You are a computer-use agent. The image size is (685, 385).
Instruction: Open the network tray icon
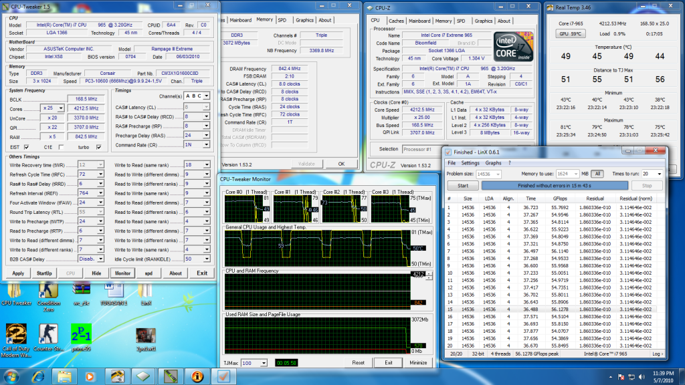click(x=631, y=377)
